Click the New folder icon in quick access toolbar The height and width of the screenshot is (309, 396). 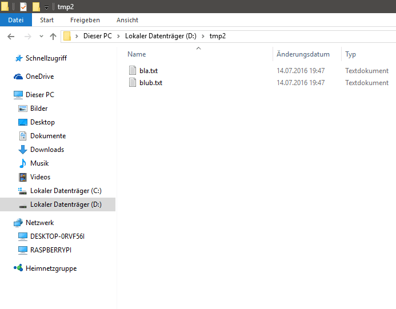36,6
